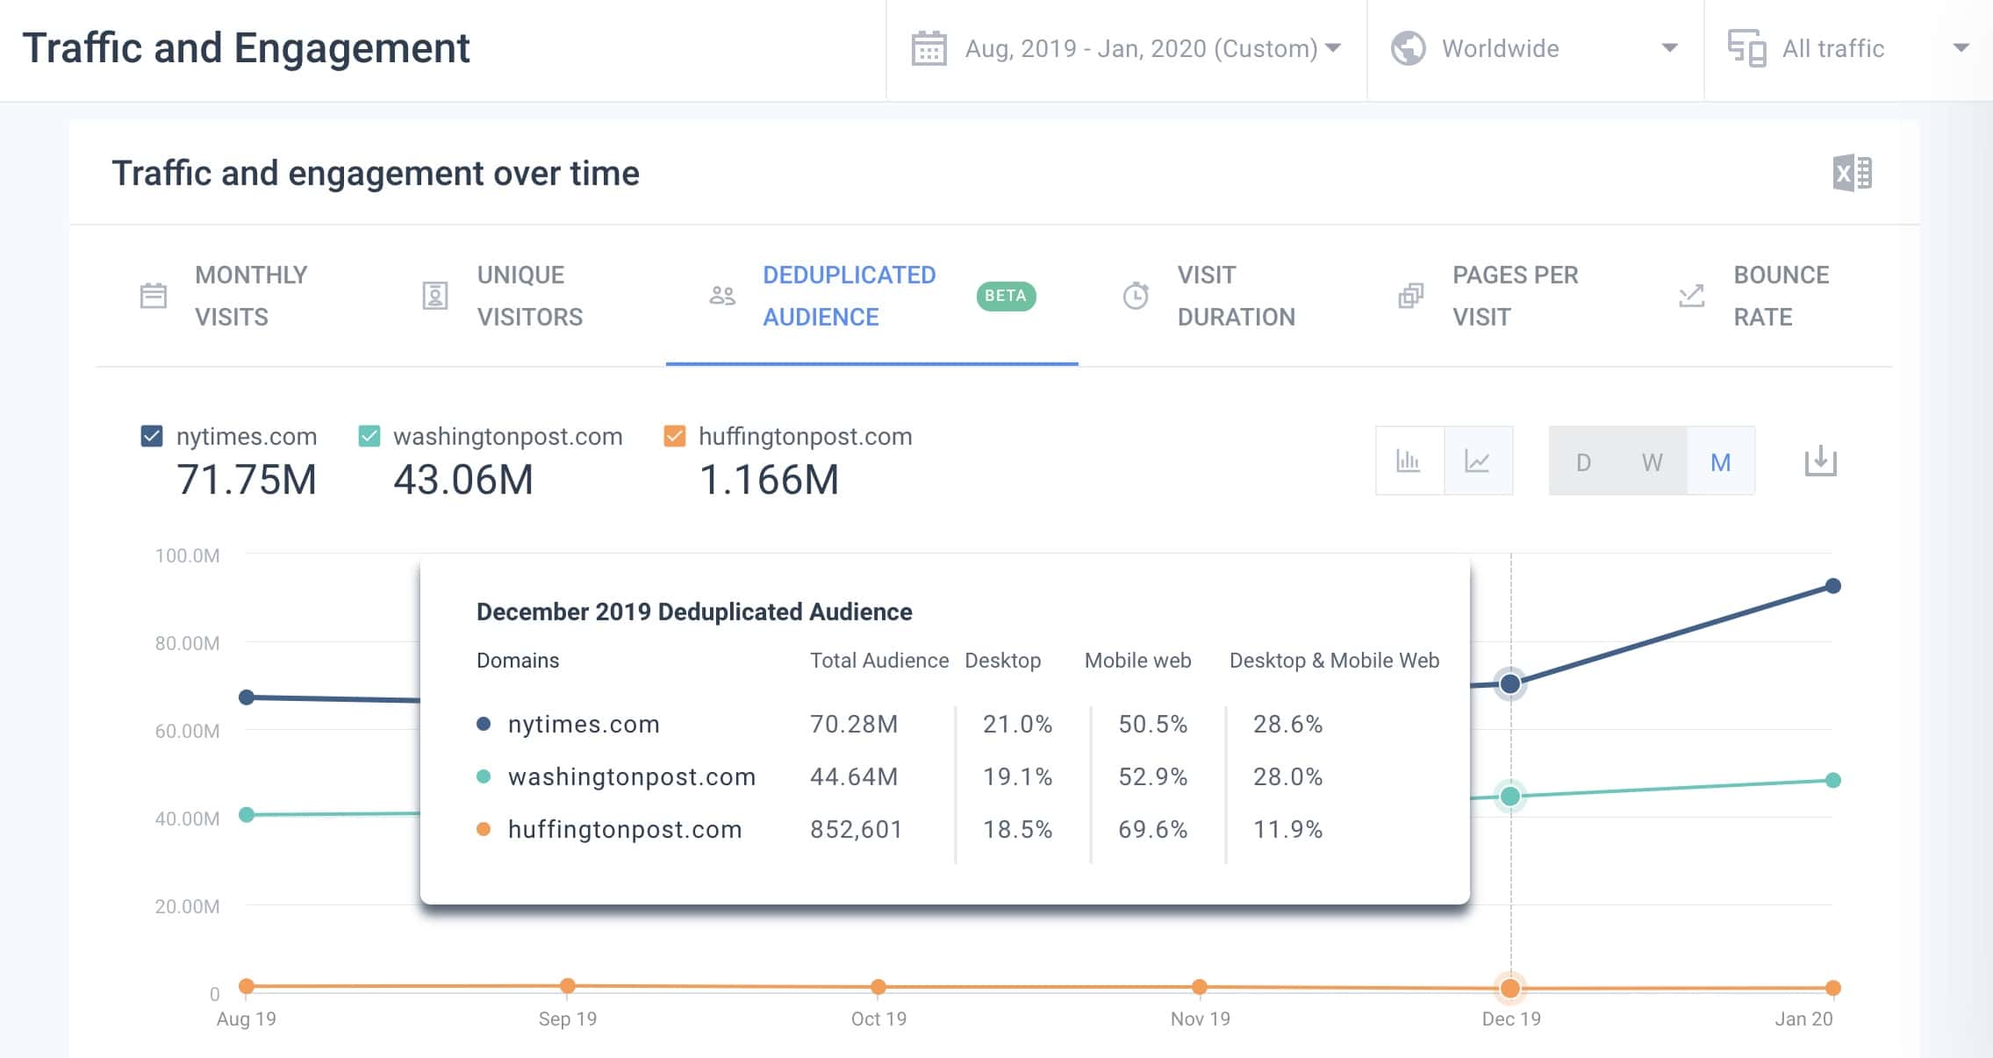
Task: Click the Unique Visitors person icon
Action: click(435, 296)
